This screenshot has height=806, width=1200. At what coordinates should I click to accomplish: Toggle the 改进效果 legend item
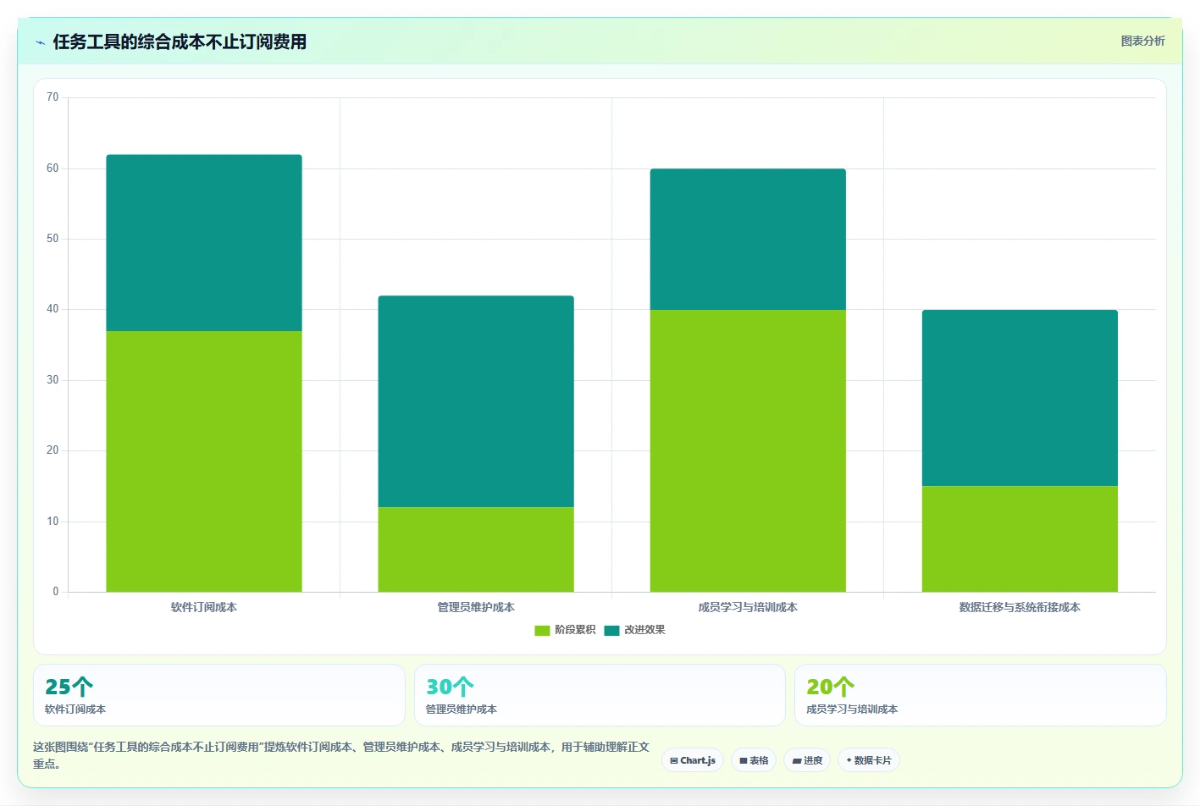634,630
